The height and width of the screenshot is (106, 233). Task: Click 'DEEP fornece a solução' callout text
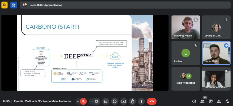(x=111, y=44)
